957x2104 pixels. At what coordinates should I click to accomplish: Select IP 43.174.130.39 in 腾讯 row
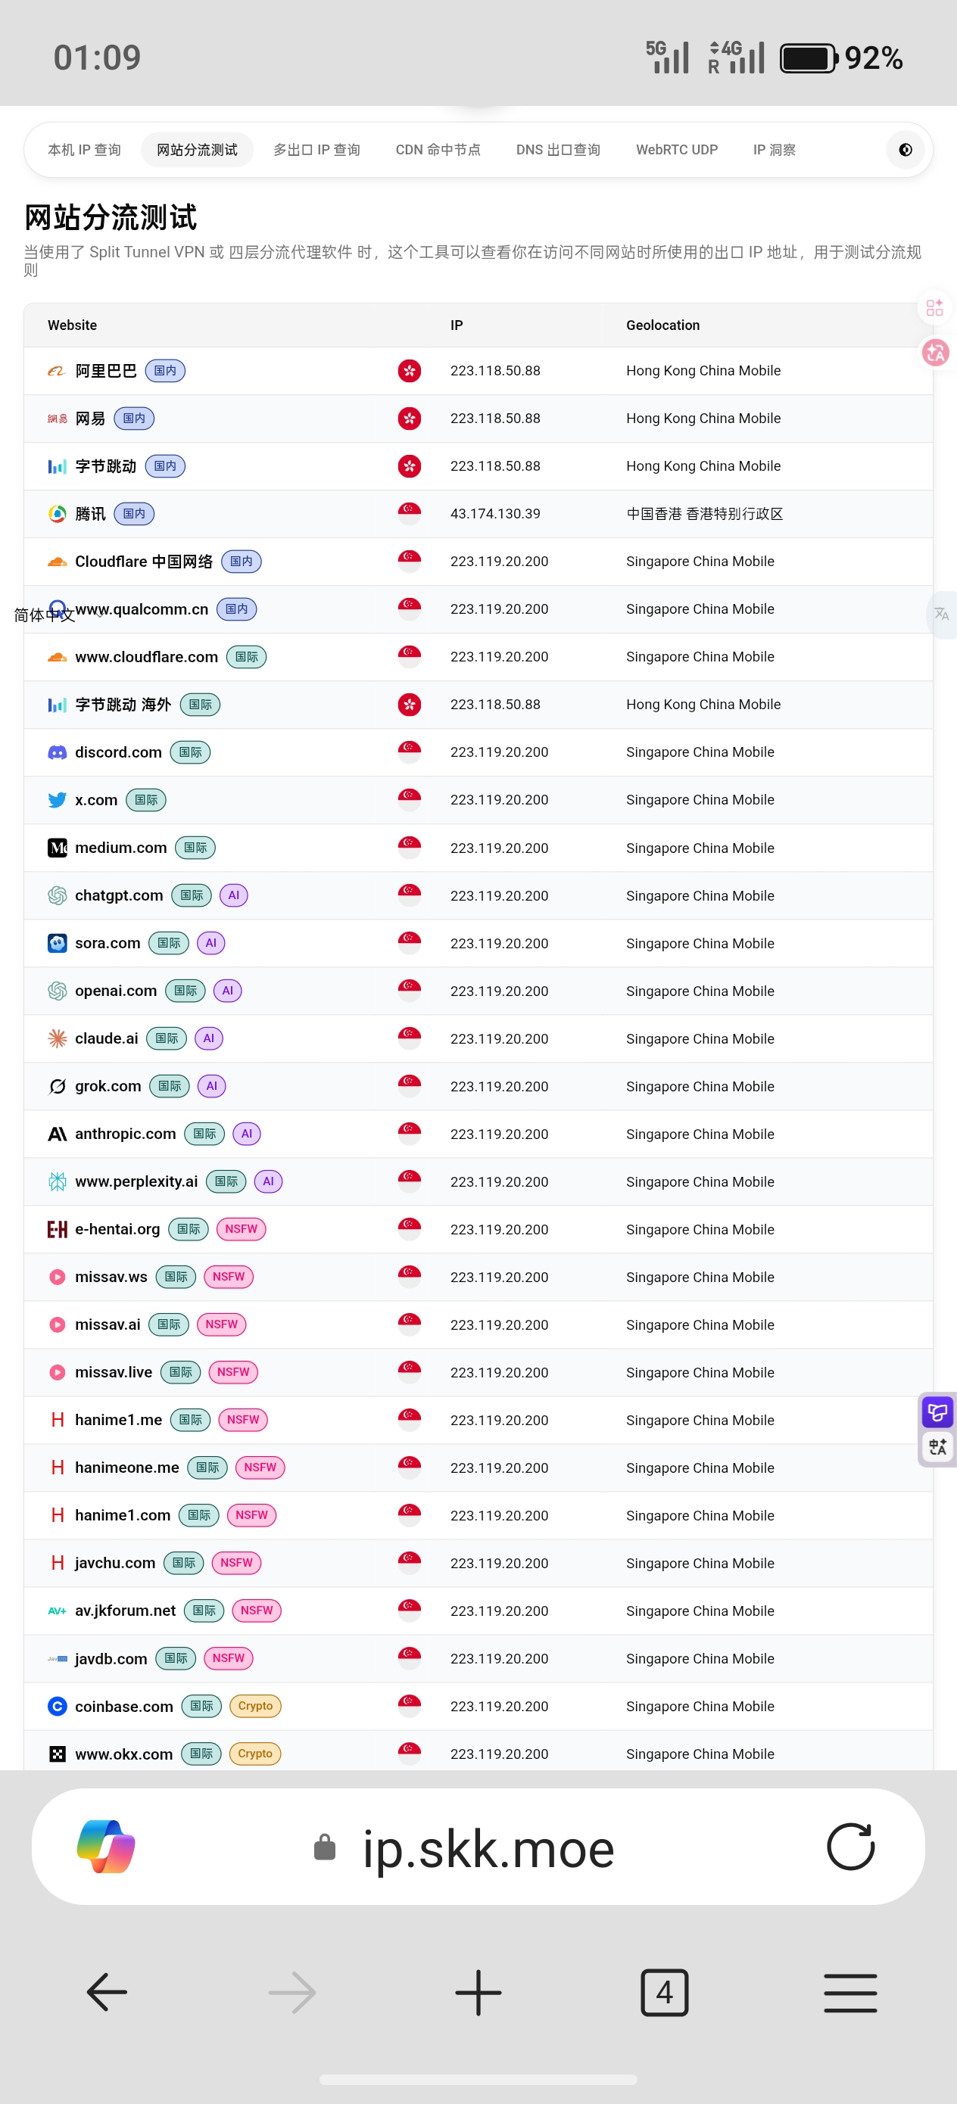click(495, 514)
